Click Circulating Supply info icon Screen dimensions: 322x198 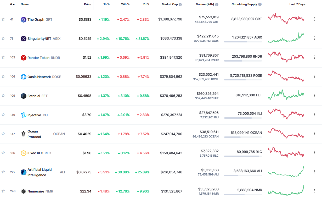[260, 4]
